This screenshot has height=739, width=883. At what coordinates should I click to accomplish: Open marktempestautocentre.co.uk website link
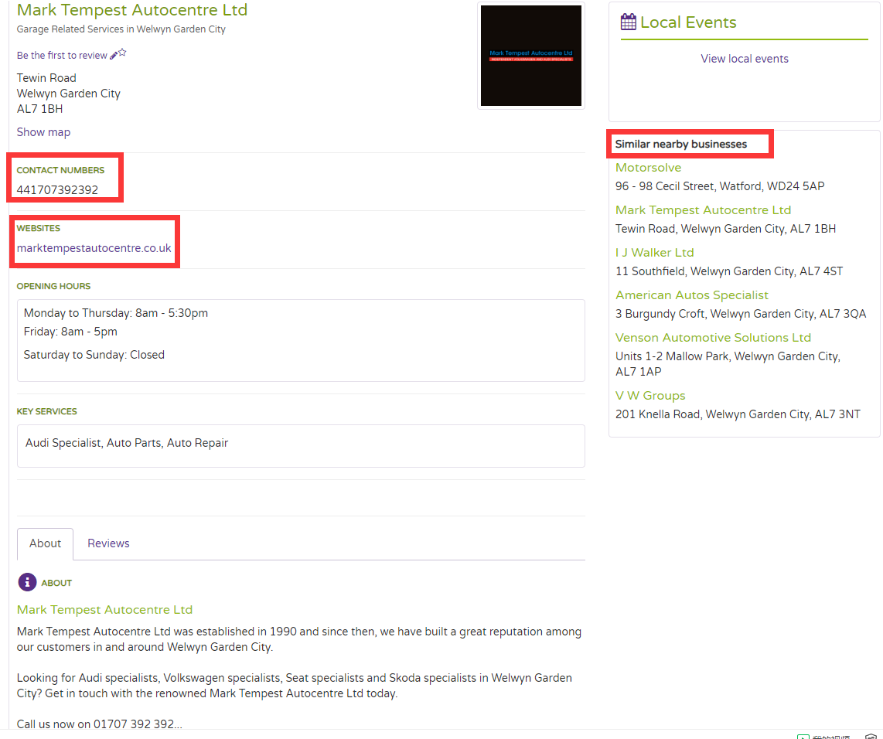coord(94,247)
